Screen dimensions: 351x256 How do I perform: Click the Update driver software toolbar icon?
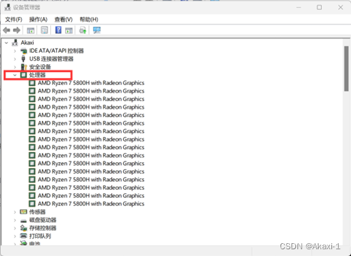[83, 30]
